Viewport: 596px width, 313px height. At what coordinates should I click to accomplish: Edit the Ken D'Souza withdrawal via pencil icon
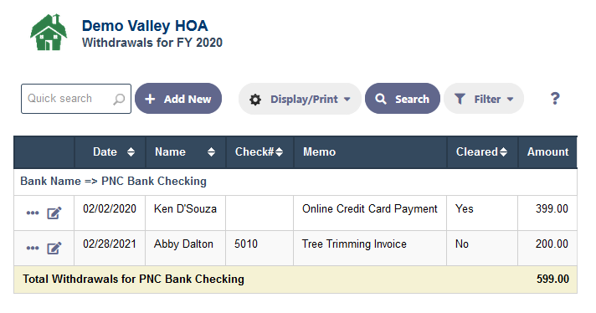pos(54,213)
